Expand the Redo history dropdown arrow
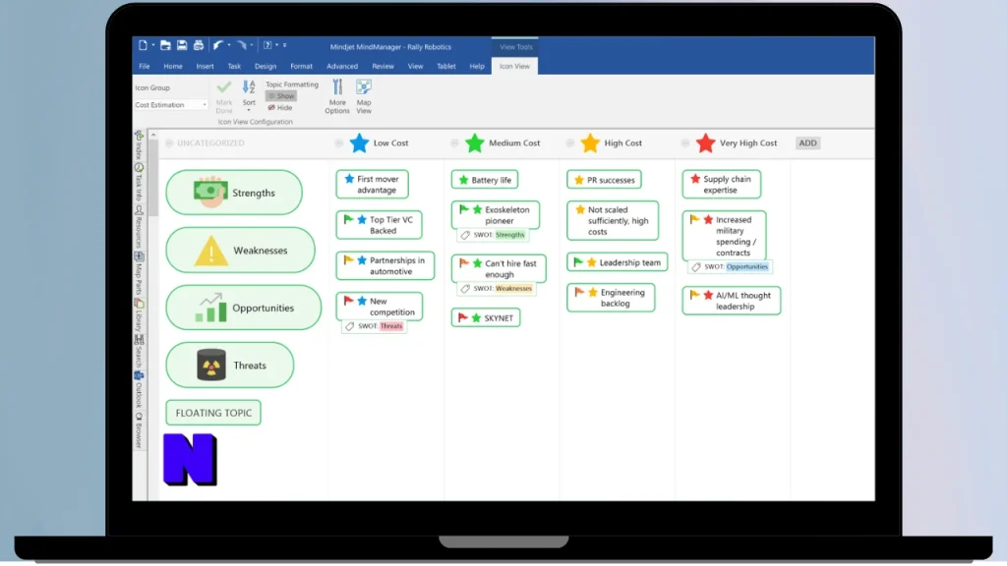Image resolution: width=1007 pixels, height=566 pixels. [251, 45]
